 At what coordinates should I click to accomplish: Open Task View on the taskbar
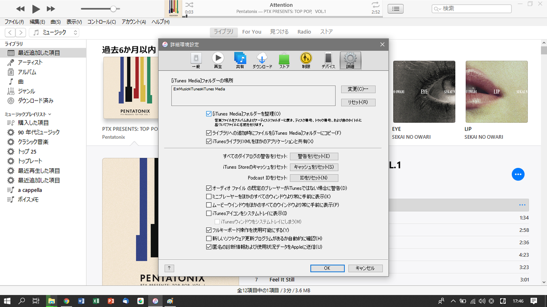[x=36, y=301]
